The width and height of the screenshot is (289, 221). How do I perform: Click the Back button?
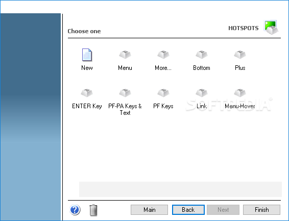pos(188,210)
